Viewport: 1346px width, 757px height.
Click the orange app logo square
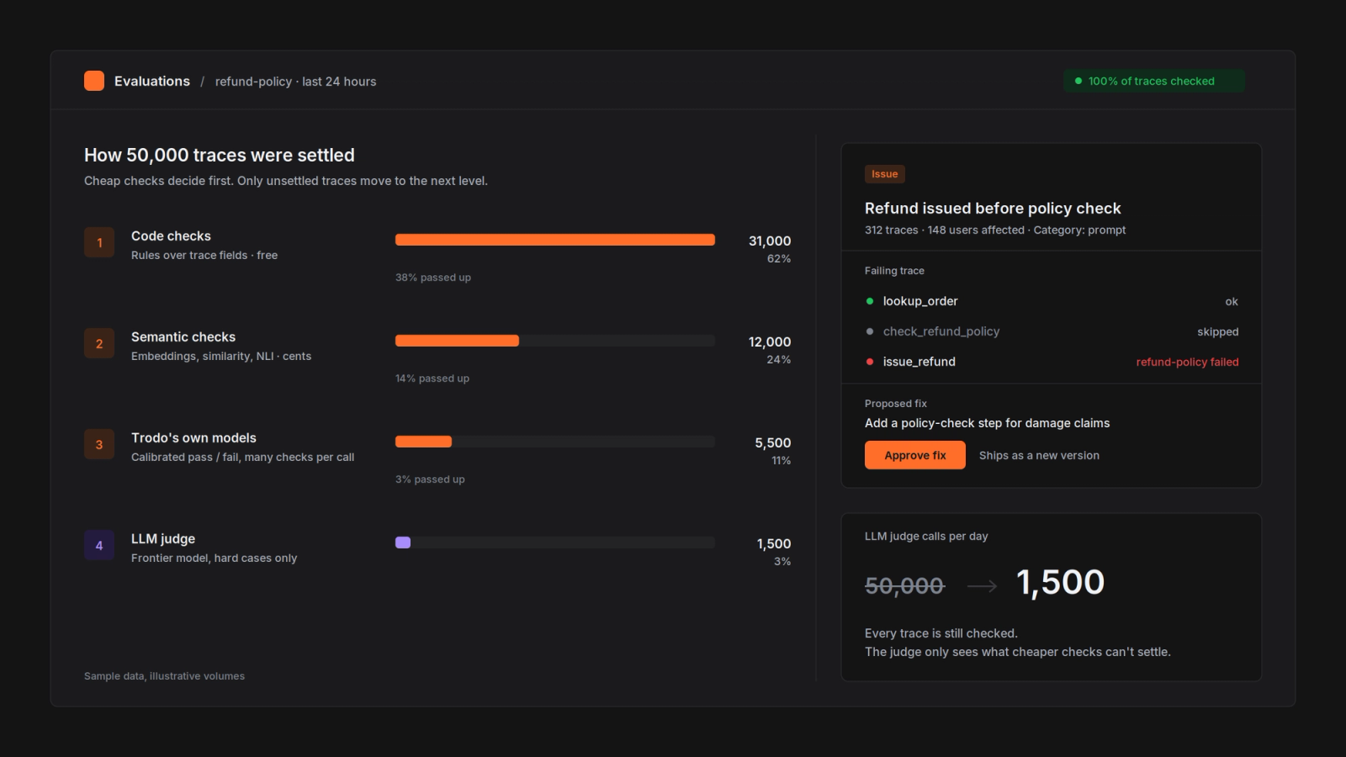[94, 81]
